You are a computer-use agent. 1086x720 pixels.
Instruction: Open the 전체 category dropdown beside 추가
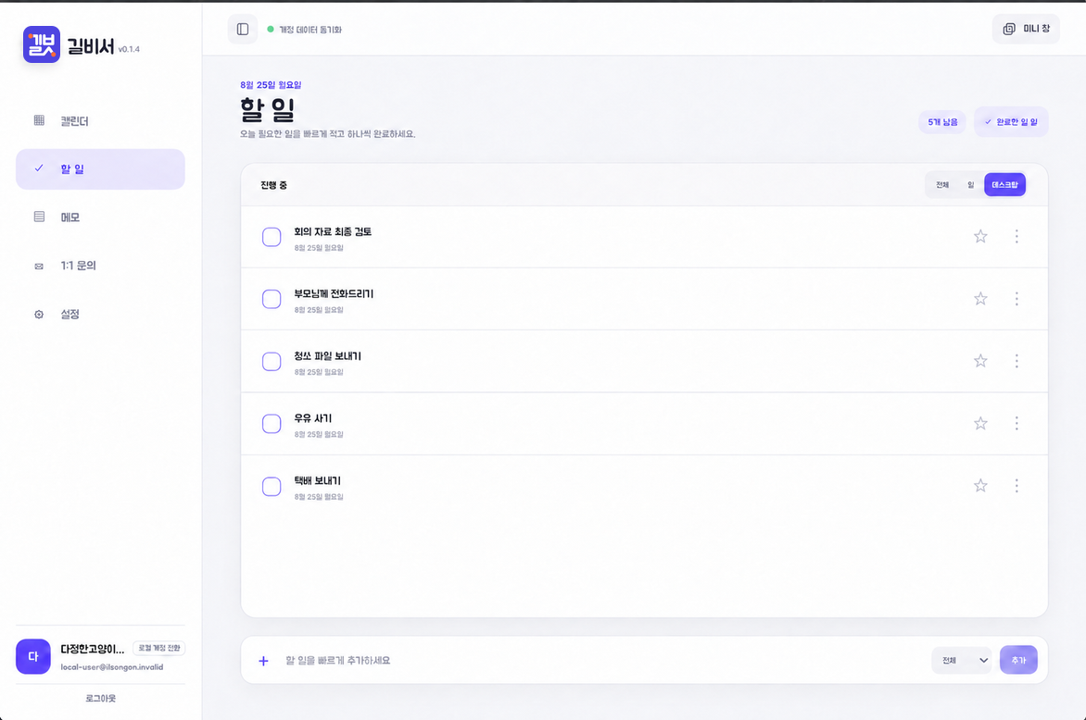pos(961,661)
